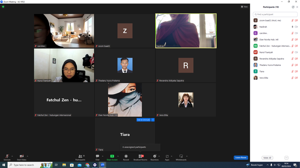Click the green encryption shield icon
This screenshot has height=168, width=300.
pos(3,7)
